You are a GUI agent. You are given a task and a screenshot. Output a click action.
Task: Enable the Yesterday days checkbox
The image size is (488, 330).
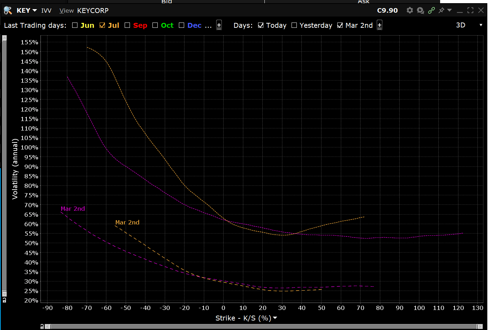(294, 25)
